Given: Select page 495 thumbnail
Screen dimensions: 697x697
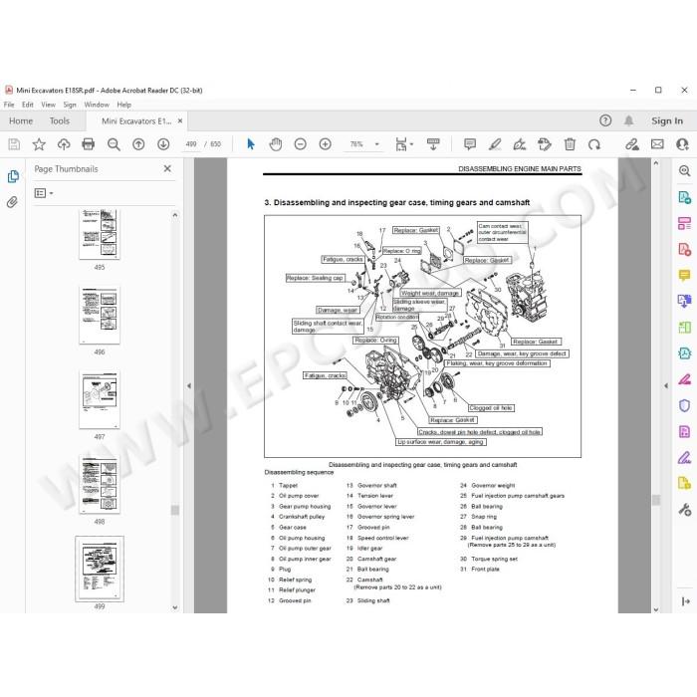Looking at the screenshot, I should 100,234.
